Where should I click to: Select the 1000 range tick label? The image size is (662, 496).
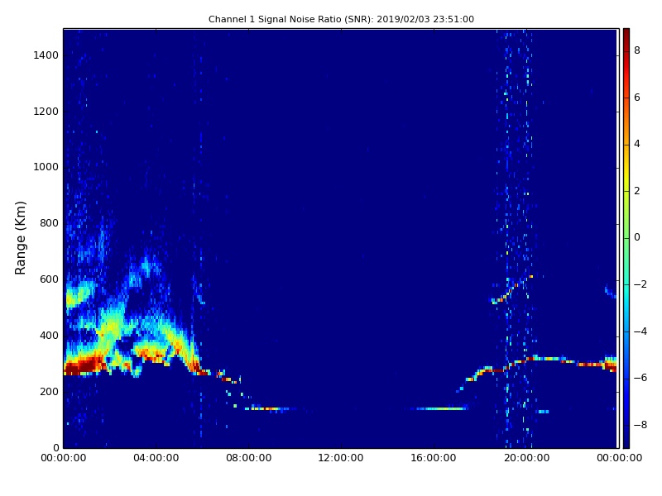click(x=46, y=167)
